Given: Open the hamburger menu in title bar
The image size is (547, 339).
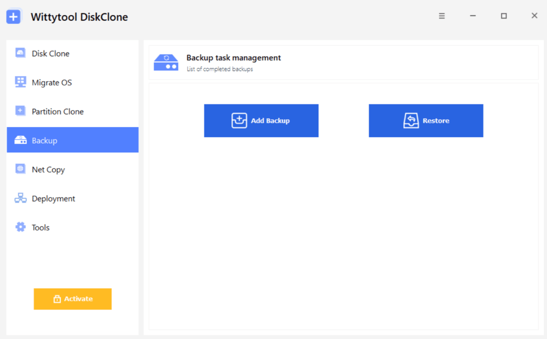Looking at the screenshot, I should coord(442,16).
